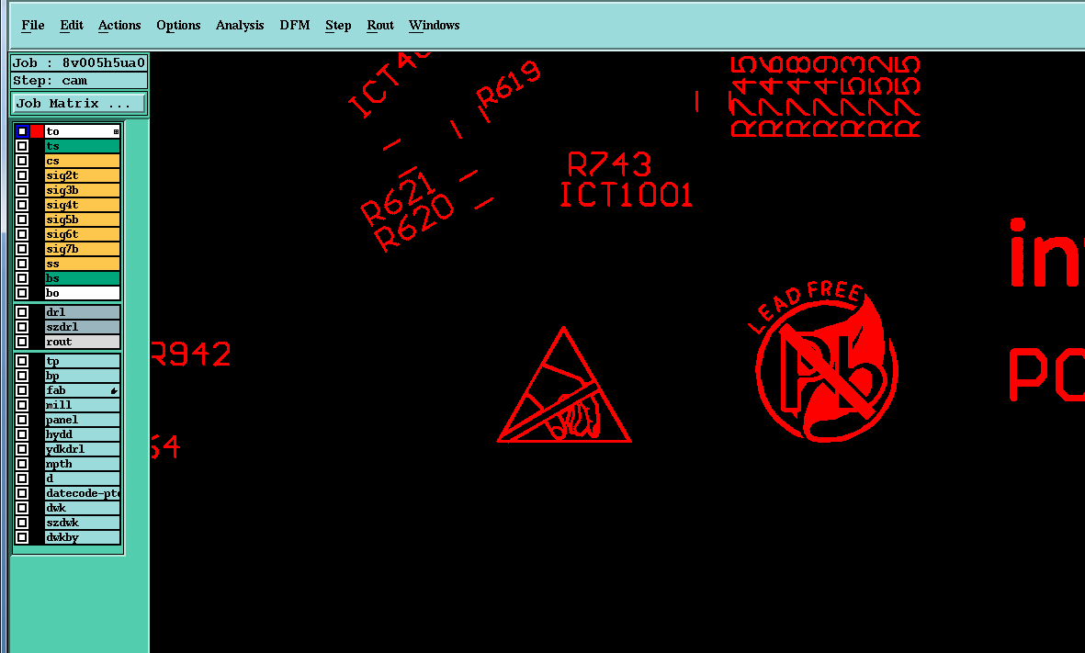Image resolution: width=1085 pixels, height=653 pixels.
Task: Select the dwk layer name
Action: click(83, 508)
